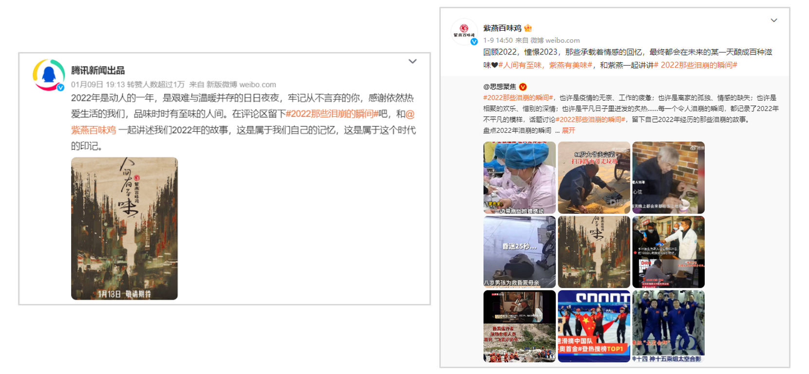Open the 紫燕百味鸡 profile avatar

[x=464, y=32]
